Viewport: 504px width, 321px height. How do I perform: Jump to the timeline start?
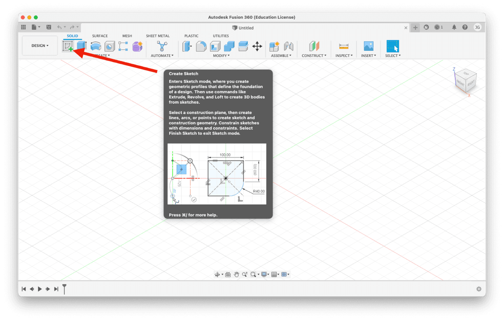[x=24, y=289]
